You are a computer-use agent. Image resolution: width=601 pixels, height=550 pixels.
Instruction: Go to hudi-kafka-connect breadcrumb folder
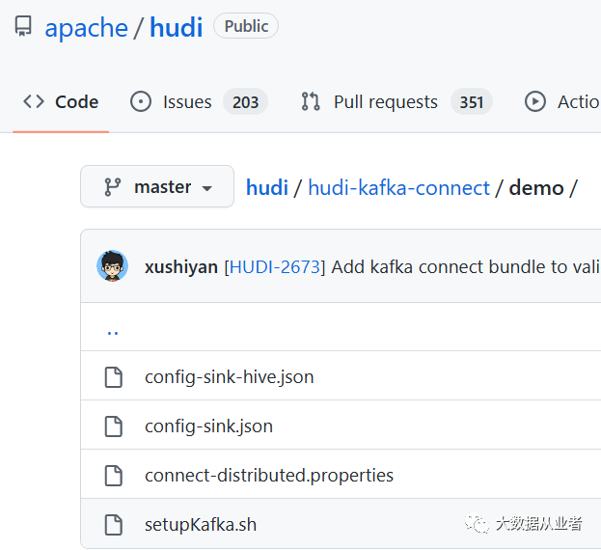tap(399, 188)
